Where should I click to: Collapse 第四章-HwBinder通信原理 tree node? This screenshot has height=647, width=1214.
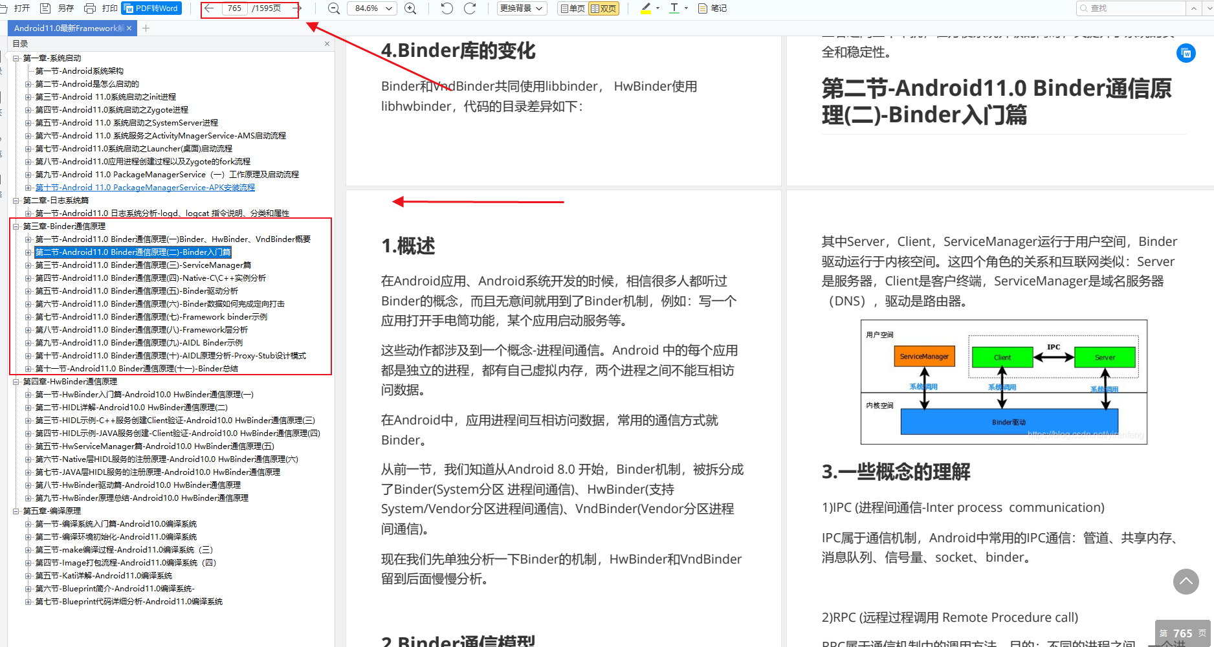pyautogui.click(x=16, y=382)
